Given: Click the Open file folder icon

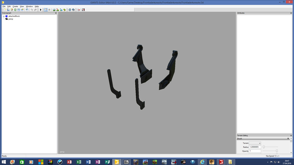Looking at the screenshot, I should (8, 10).
